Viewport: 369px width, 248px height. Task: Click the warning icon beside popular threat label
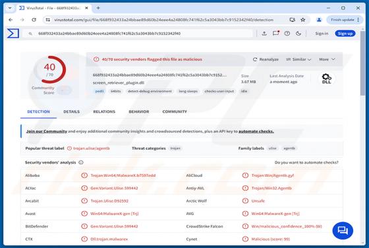click(x=69, y=148)
